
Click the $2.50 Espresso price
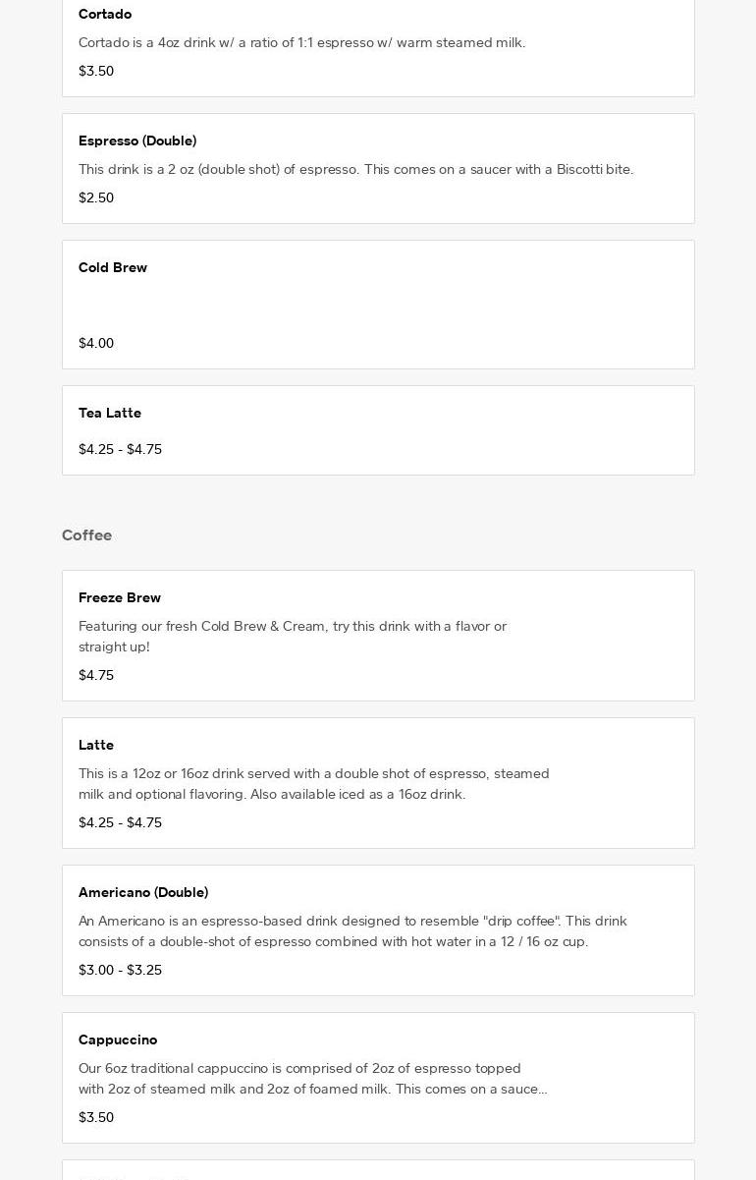click(96, 197)
